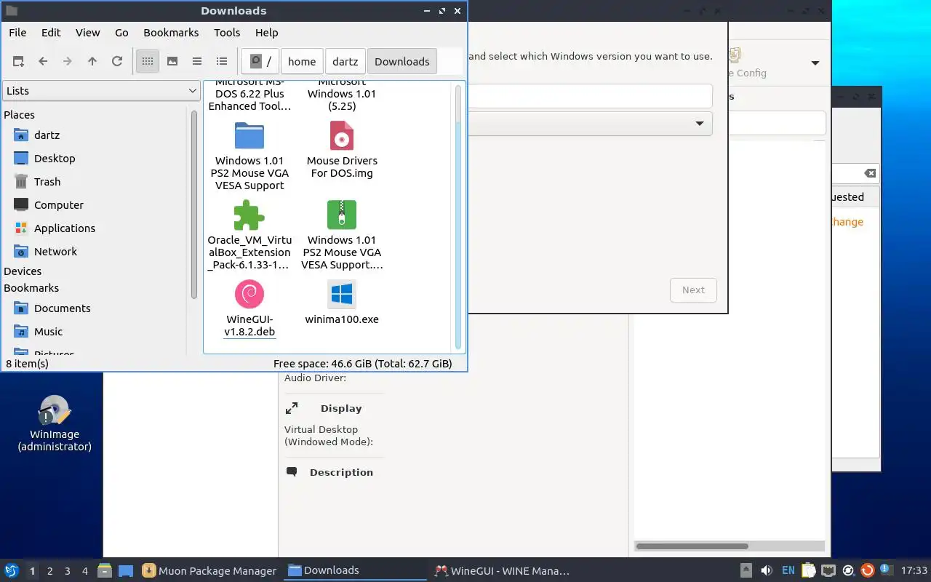Open clipboard manager tray icon

coord(809,571)
